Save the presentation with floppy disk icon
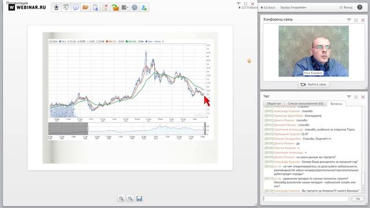Viewport: 370px width, 208px height. click(x=139, y=198)
